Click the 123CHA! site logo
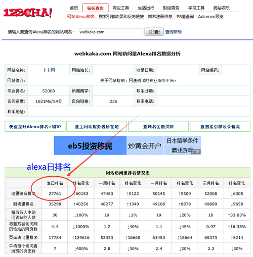 [x=28, y=13]
